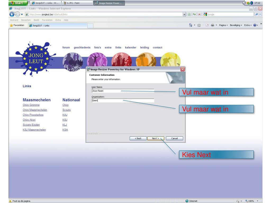Click the blue Help question mark icon
This screenshot has height=203, width=271.
tap(255, 25)
